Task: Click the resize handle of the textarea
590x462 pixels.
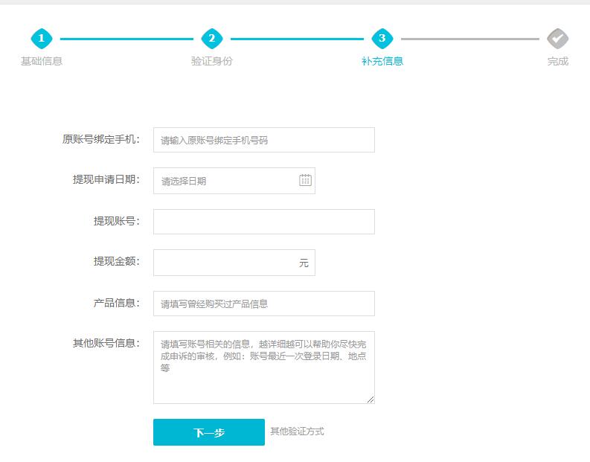Action: 371,400
